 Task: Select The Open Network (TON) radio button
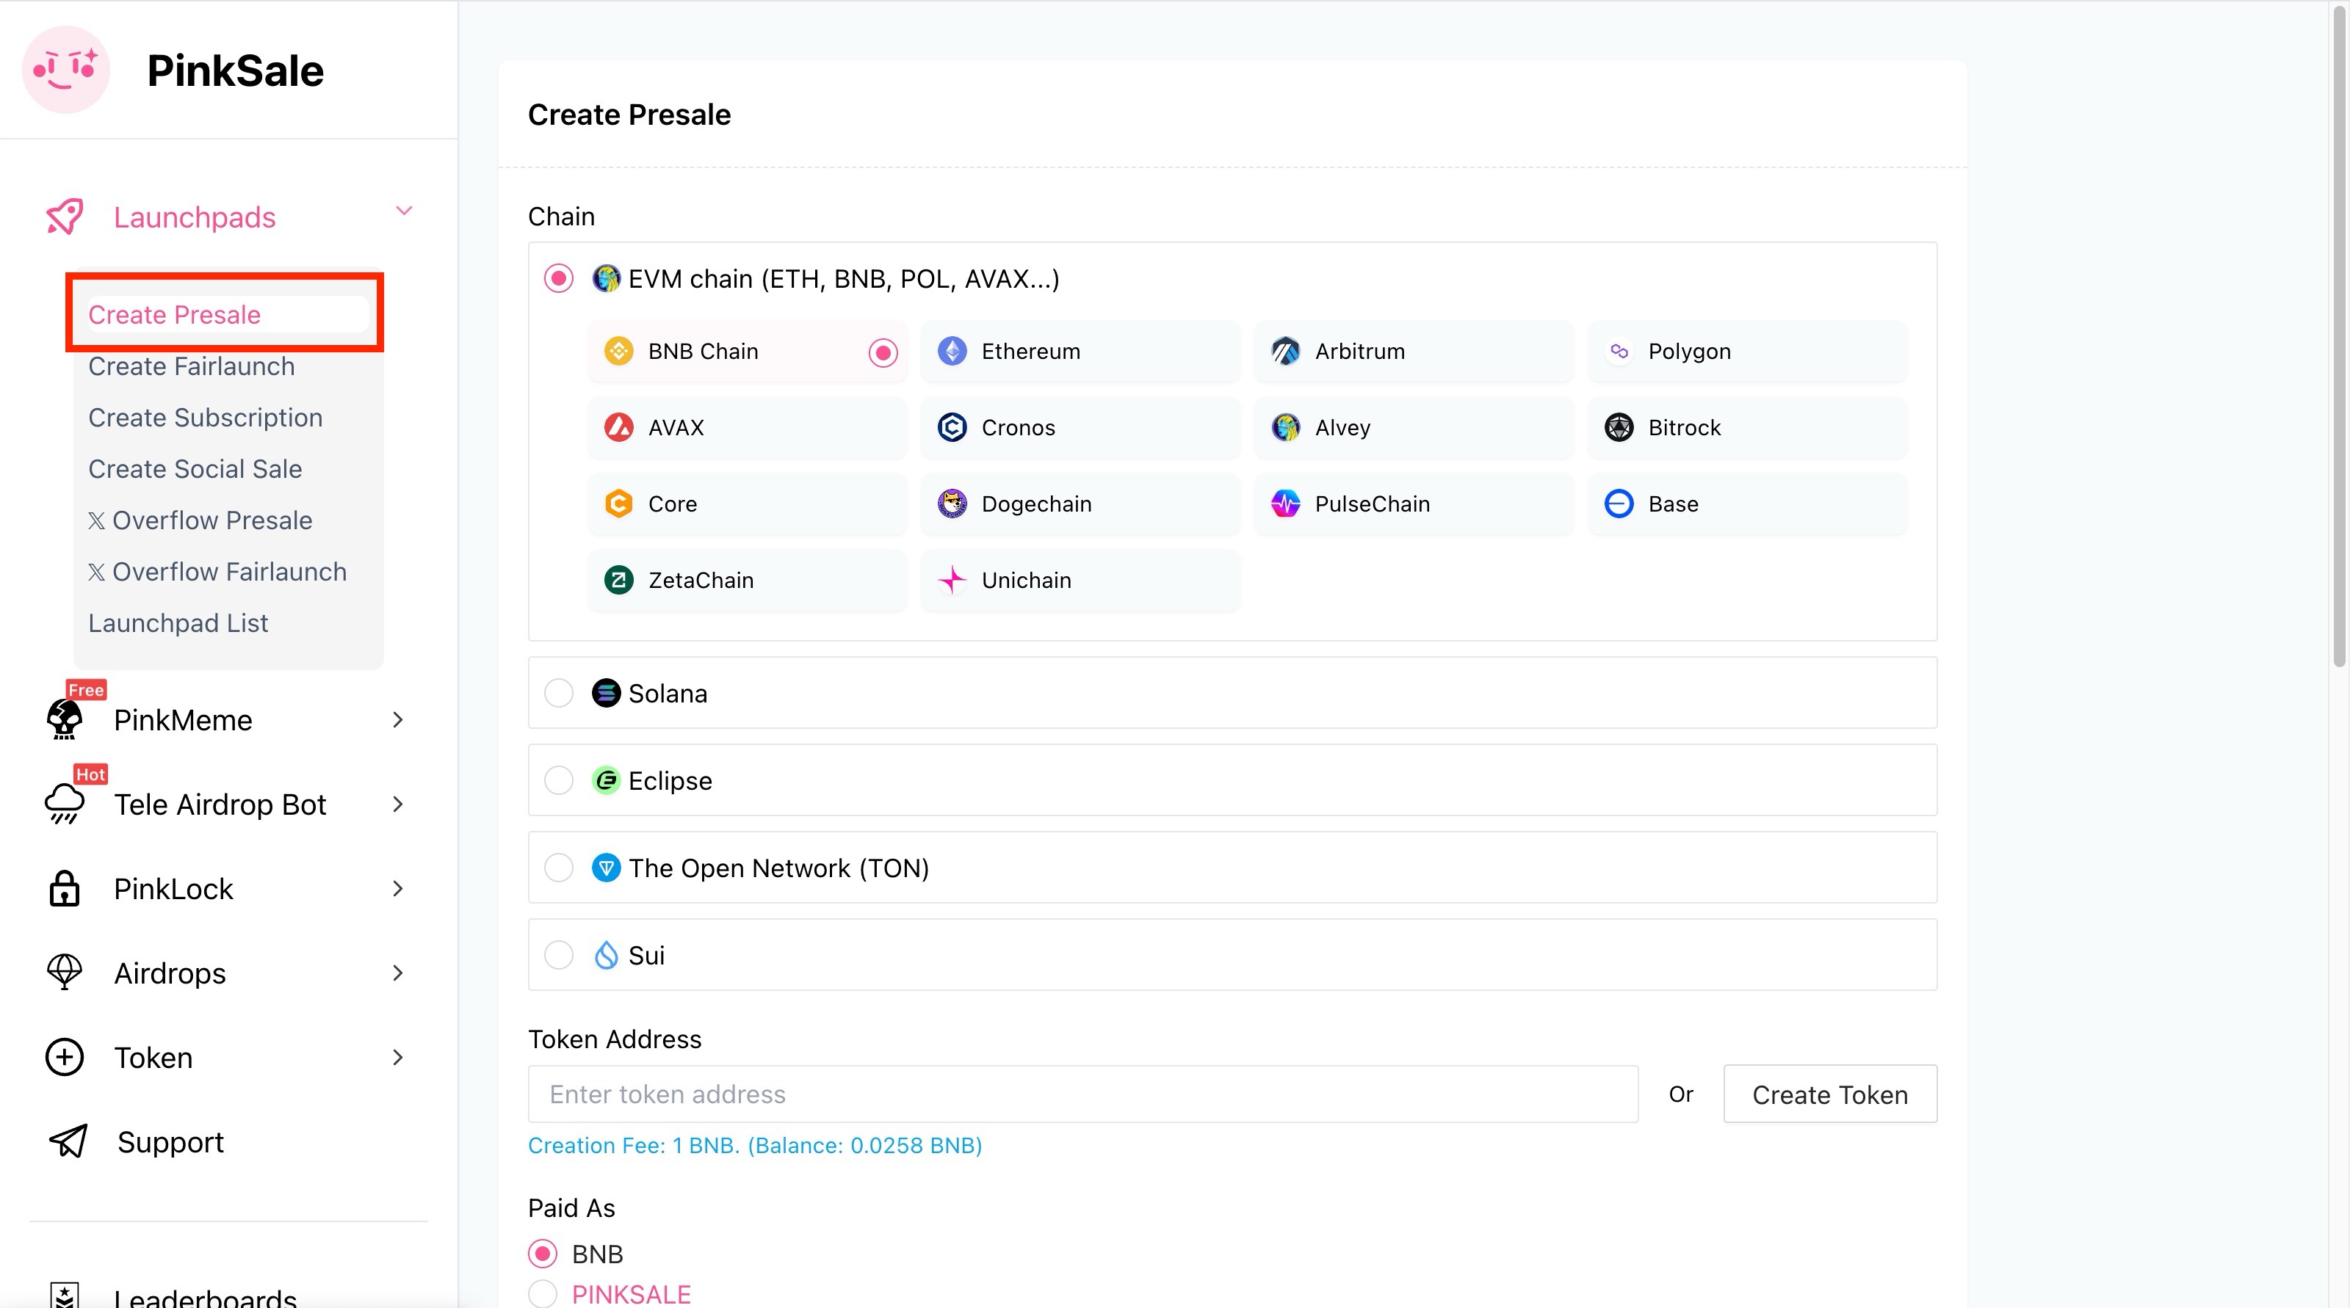(559, 868)
